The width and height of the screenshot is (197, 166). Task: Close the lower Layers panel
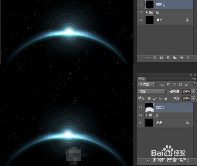[x=195, y=75]
